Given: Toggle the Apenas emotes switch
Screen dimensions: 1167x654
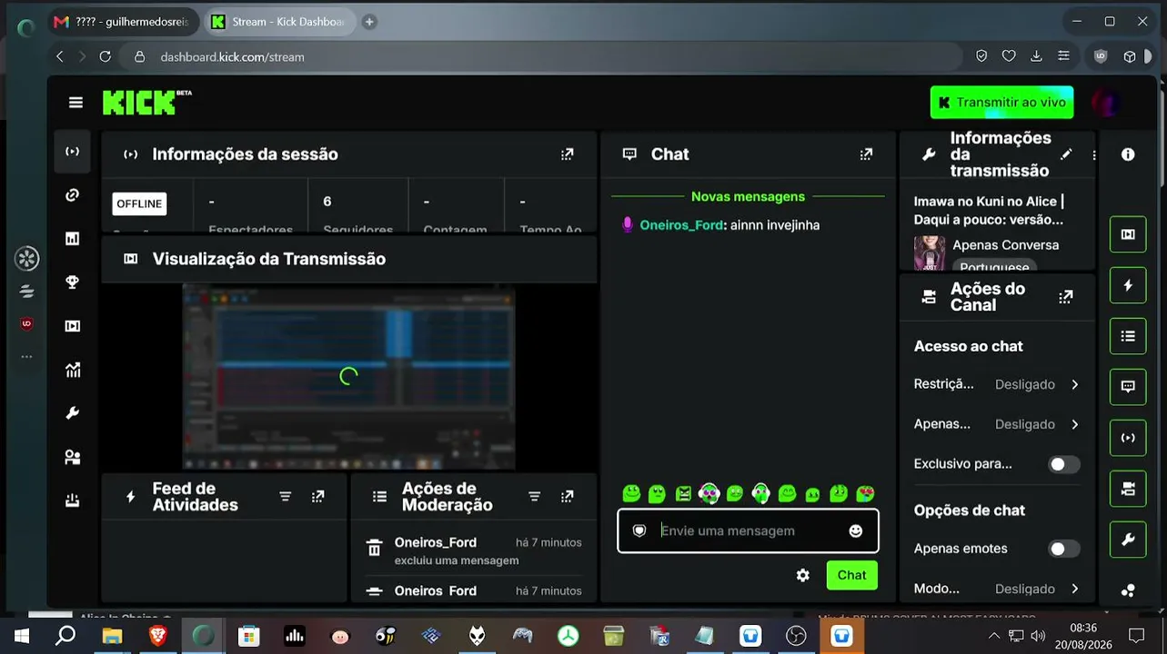Looking at the screenshot, I should click(1064, 549).
